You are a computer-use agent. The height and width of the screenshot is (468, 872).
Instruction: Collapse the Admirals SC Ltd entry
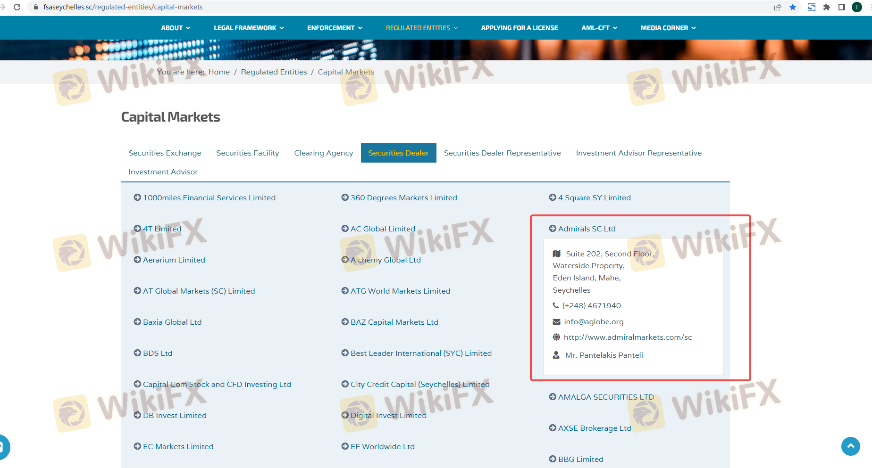point(587,229)
